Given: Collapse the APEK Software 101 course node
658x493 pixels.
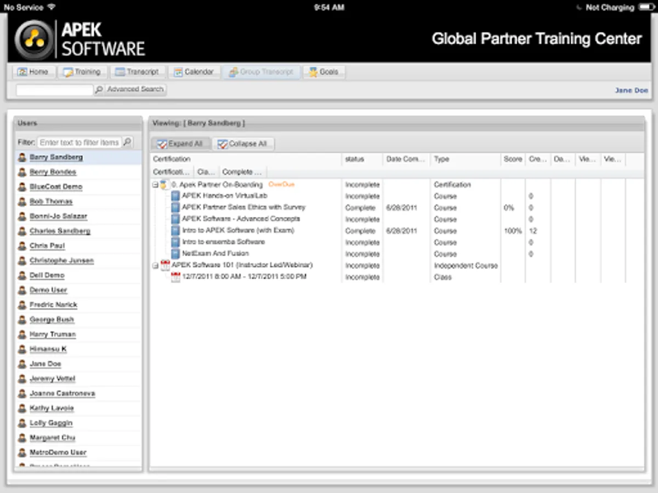Looking at the screenshot, I should pos(155,266).
